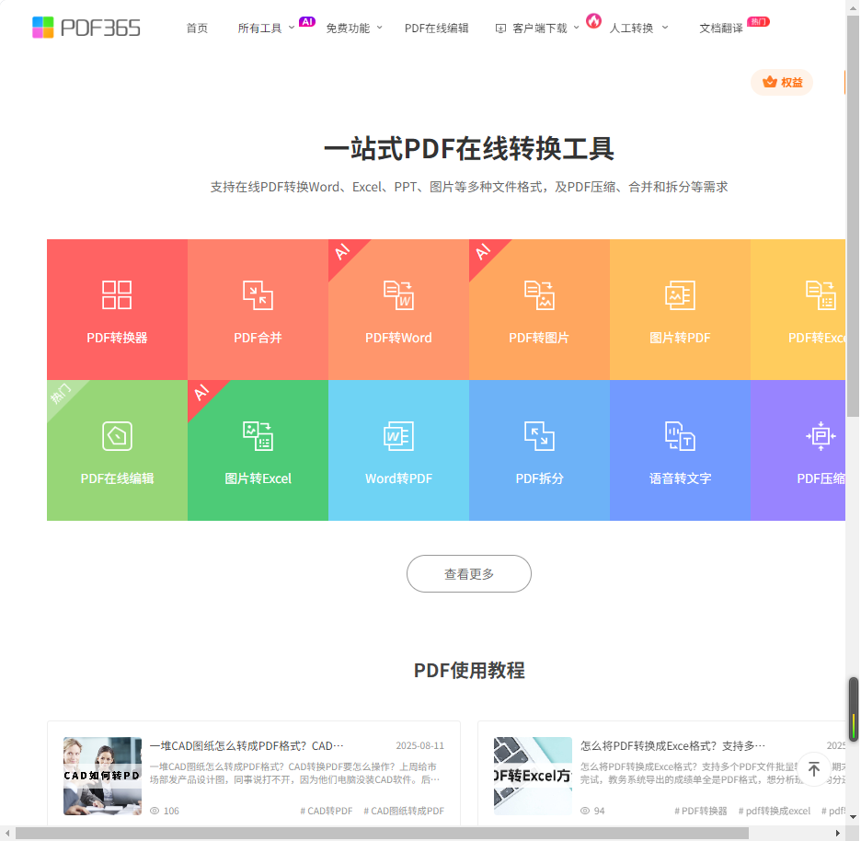
Task: Open the CAD如何转PD article thumbnail
Action: point(102,776)
